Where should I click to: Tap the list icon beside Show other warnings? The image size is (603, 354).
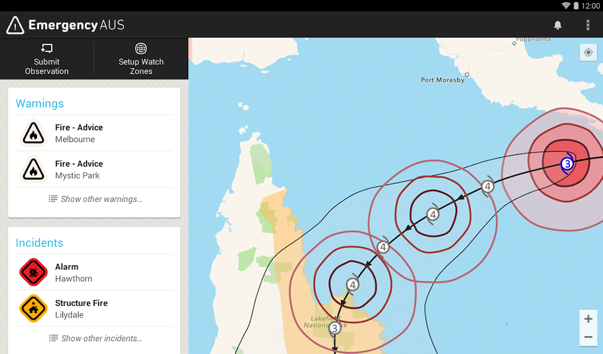53,199
